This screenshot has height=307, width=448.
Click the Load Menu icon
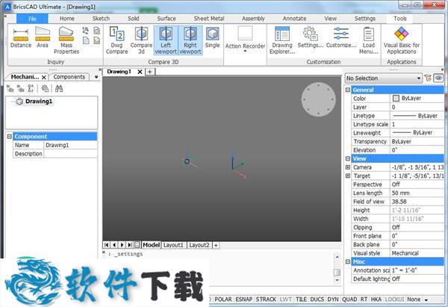[x=369, y=40]
